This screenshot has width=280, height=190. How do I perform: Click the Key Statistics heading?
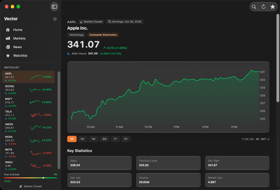pos(79,151)
